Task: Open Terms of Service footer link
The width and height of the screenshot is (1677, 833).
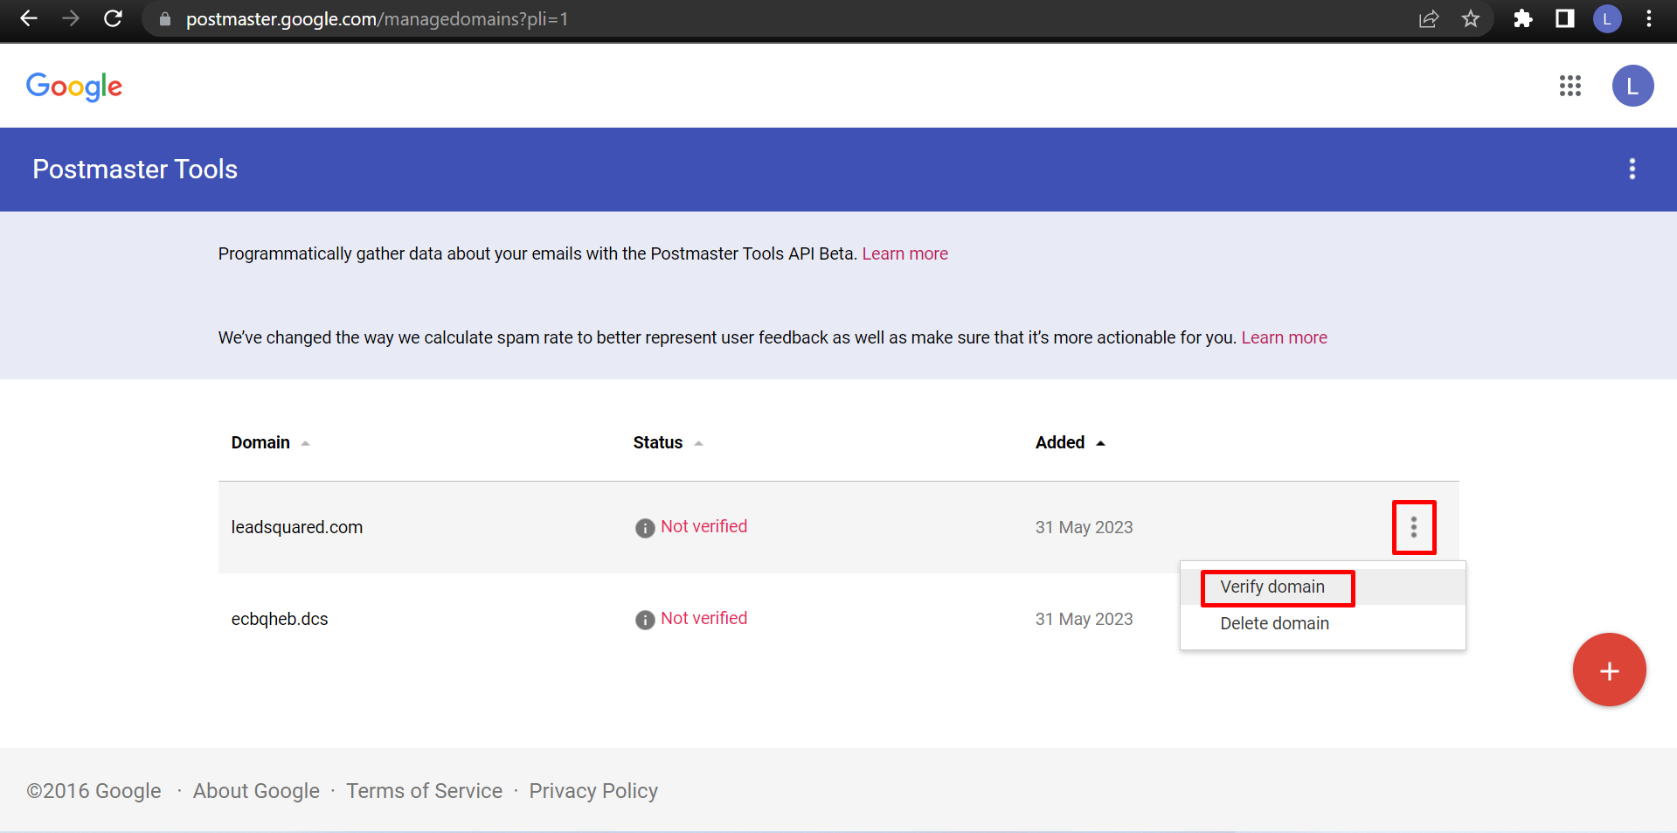Action: tap(424, 791)
